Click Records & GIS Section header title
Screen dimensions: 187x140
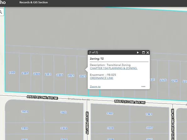click(34, 3)
